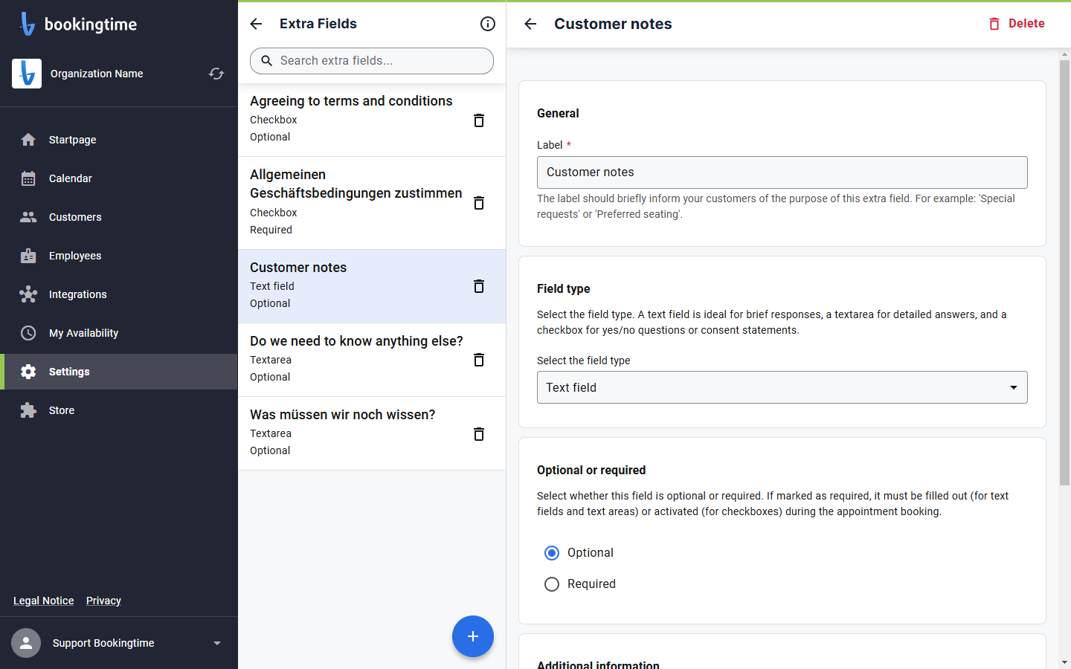Image resolution: width=1071 pixels, height=669 pixels.
Task: Click the organization sync refresh icon
Action: (x=216, y=74)
